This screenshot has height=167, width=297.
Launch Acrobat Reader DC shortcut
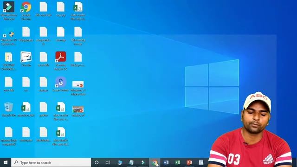[61, 61]
